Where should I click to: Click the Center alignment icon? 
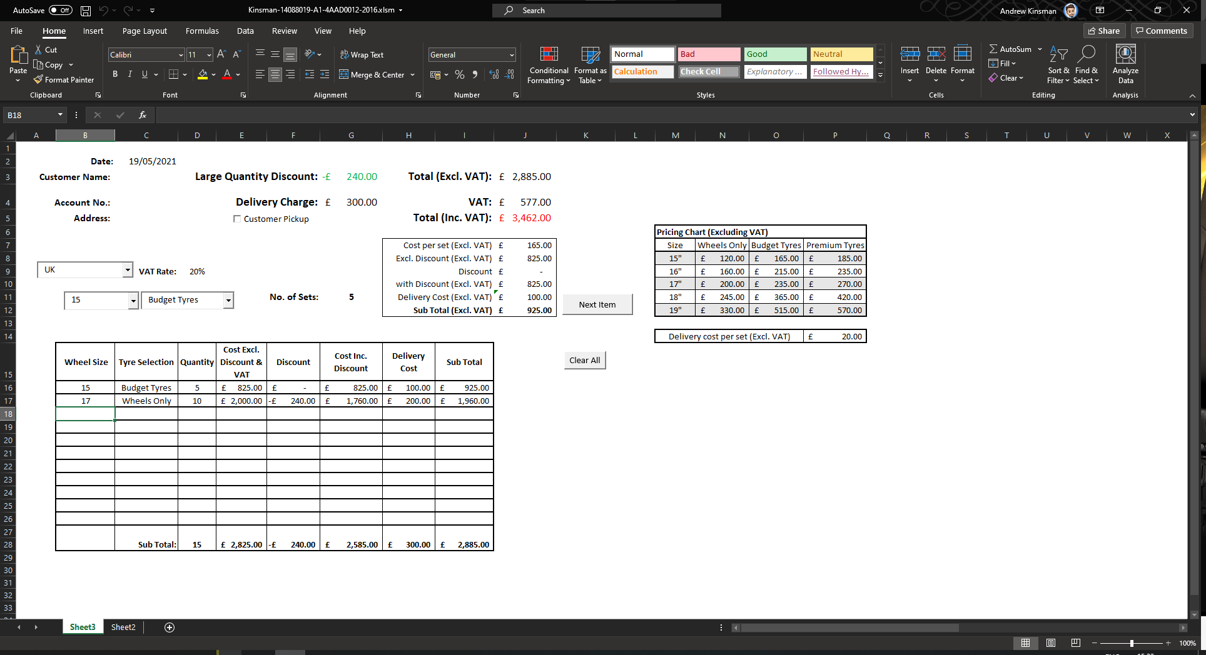(x=275, y=74)
